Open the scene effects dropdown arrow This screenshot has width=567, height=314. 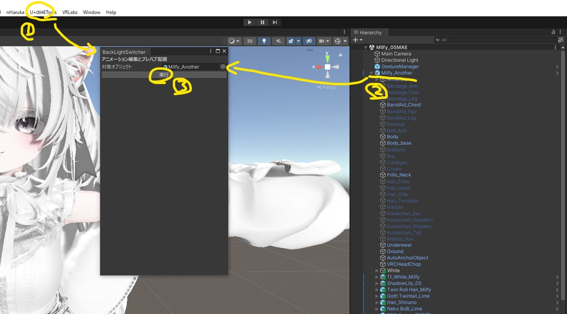tap(298, 41)
